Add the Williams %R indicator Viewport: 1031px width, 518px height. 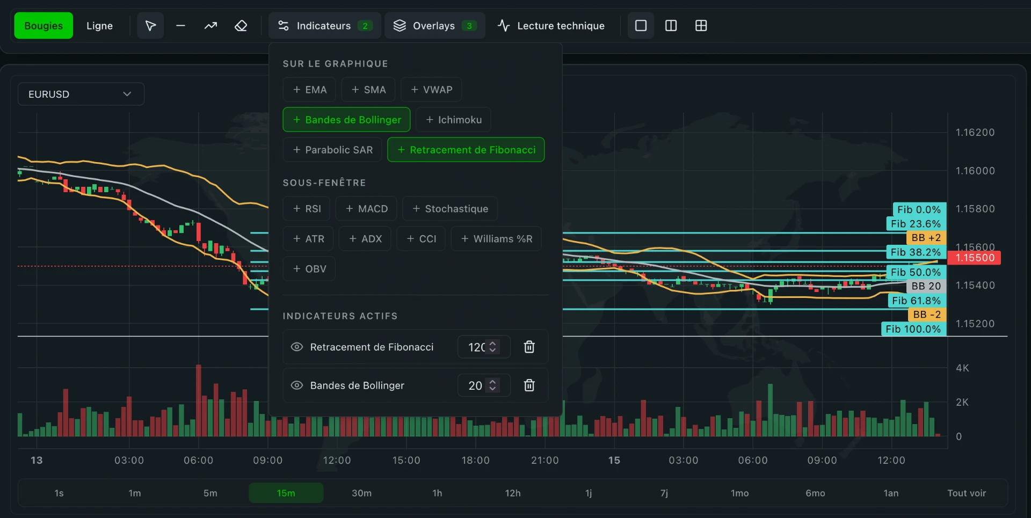496,239
